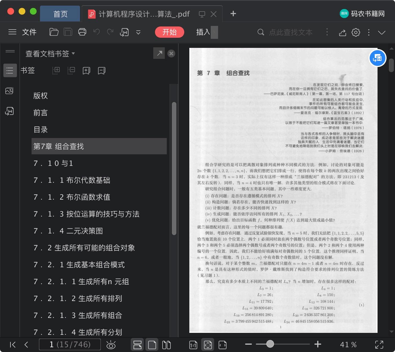Screen dimensions: 395x352
Task: Jump to 7.1.4 二元决策图 bookmark
Action: pyautogui.click(x=68, y=231)
